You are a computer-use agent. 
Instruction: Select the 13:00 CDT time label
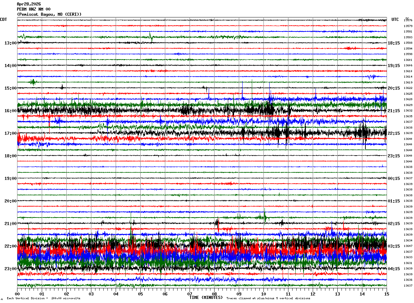[11, 43]
